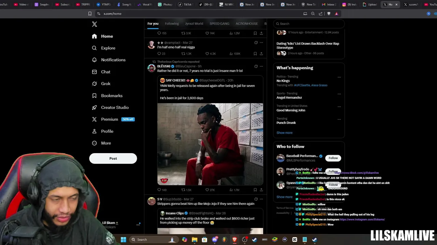
Task: Open the No Kings trending topic
Action: pos(283,81)
